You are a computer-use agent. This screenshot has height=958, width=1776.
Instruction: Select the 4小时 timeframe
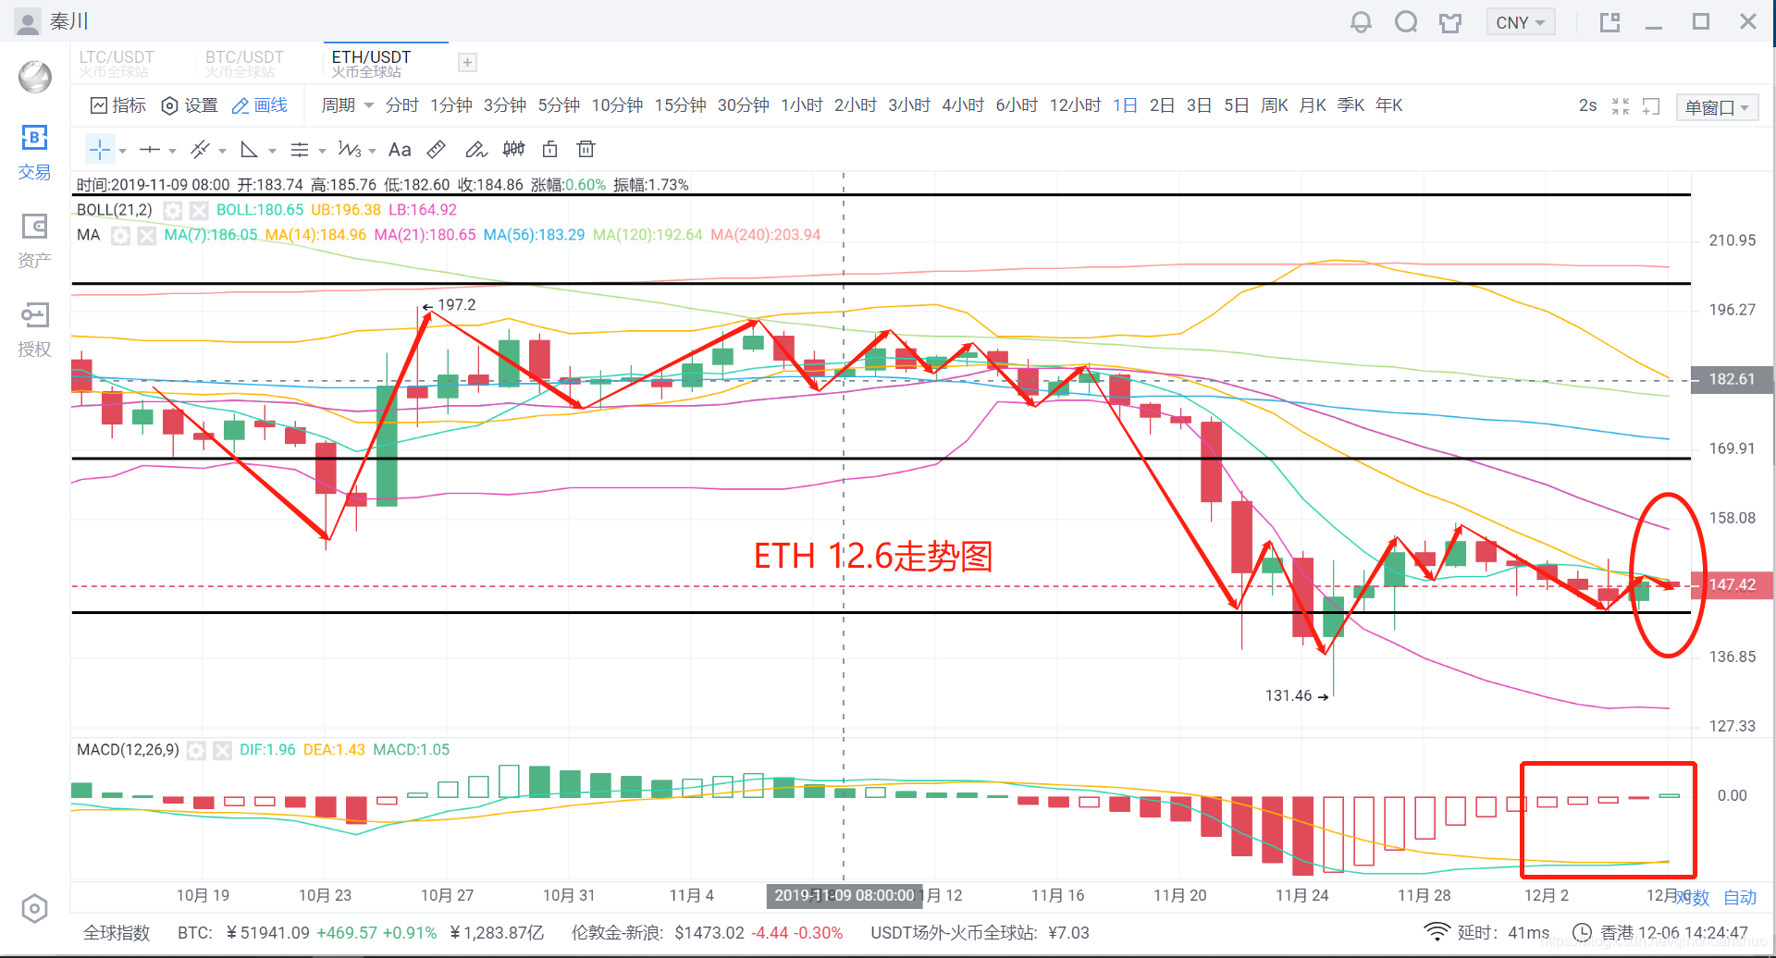pyautogui.click(x=963, y=105)
